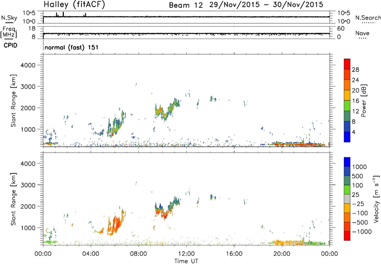The image size is (381, 264).
Task: Click the '2000' tick of the power panel
Action: 28,108
